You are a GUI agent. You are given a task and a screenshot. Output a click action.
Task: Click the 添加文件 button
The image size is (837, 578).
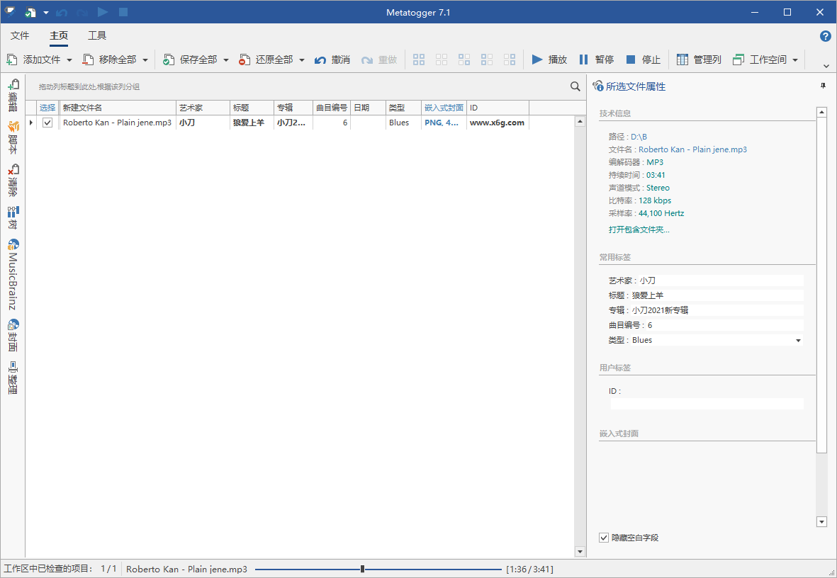pyautogui.click(x=34, y=59)
